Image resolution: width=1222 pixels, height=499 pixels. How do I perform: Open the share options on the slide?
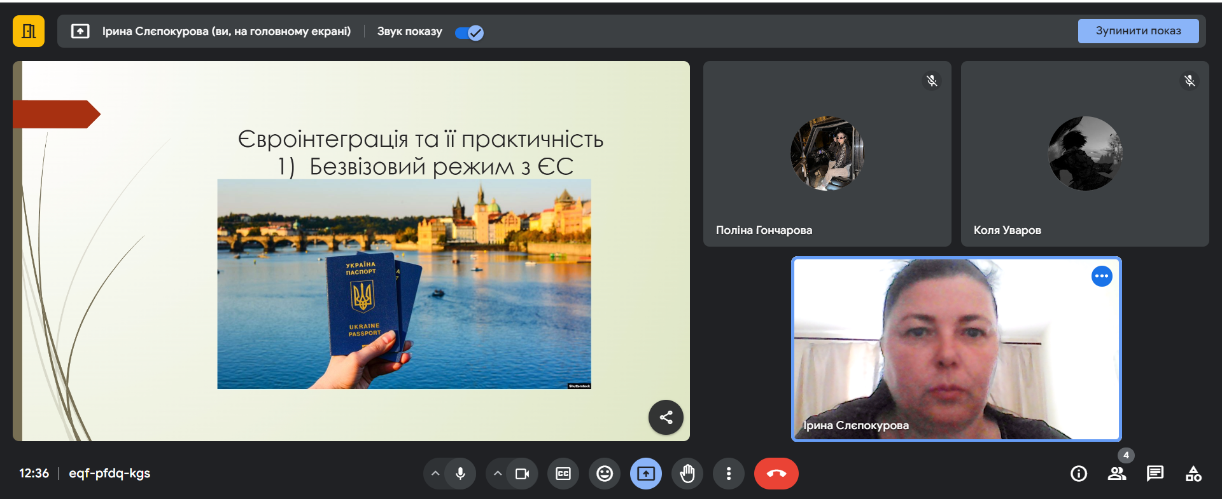pyautogui.click(x=666, y=417)
